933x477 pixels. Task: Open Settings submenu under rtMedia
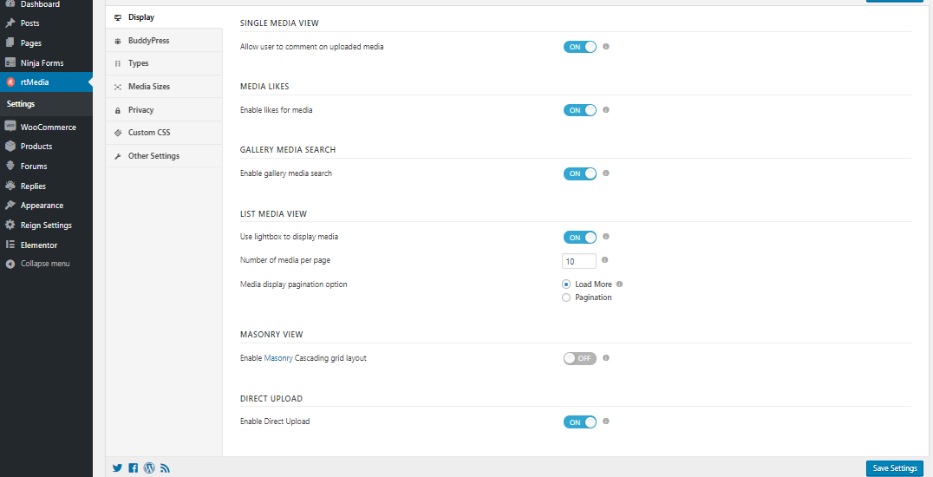point(21,103)
